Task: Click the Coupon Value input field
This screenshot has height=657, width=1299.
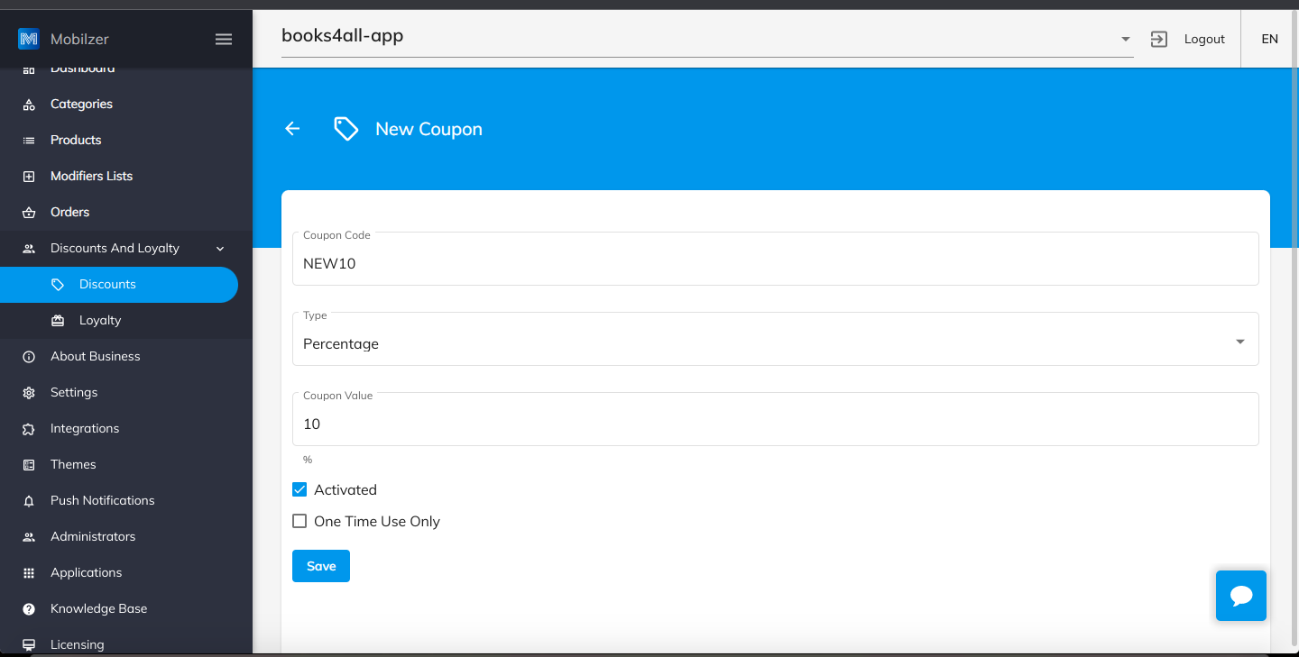Action: click(776, 419)
